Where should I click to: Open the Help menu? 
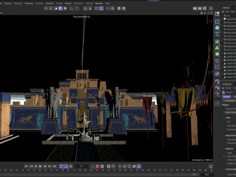107,3
